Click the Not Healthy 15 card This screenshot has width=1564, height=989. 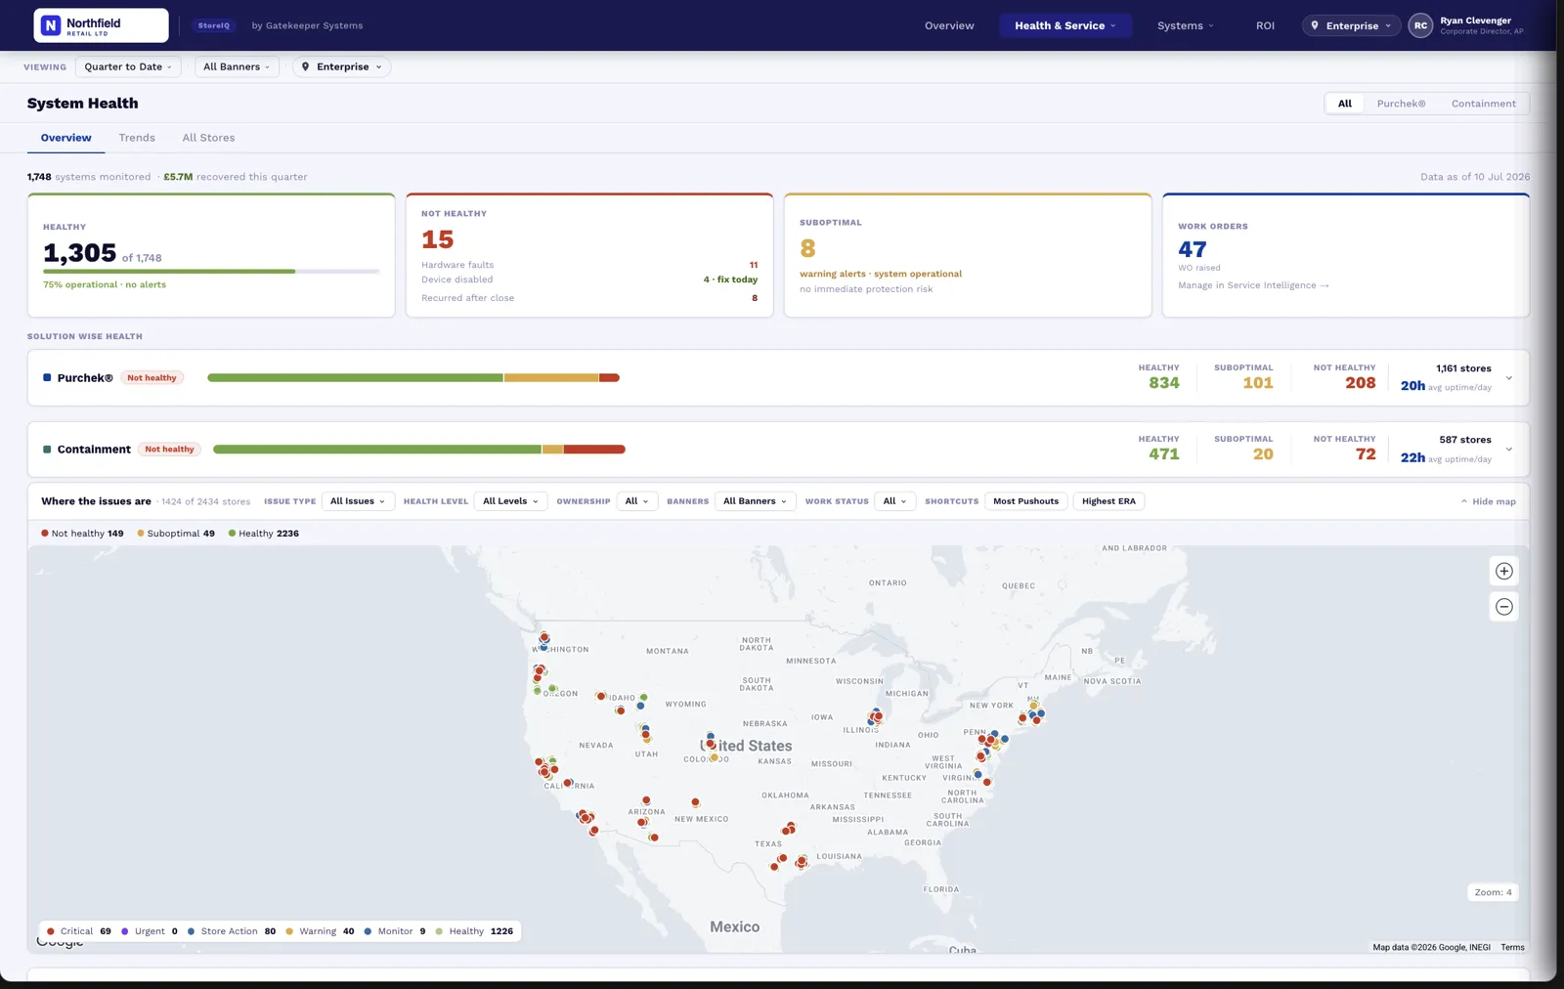tap(589, 255)
